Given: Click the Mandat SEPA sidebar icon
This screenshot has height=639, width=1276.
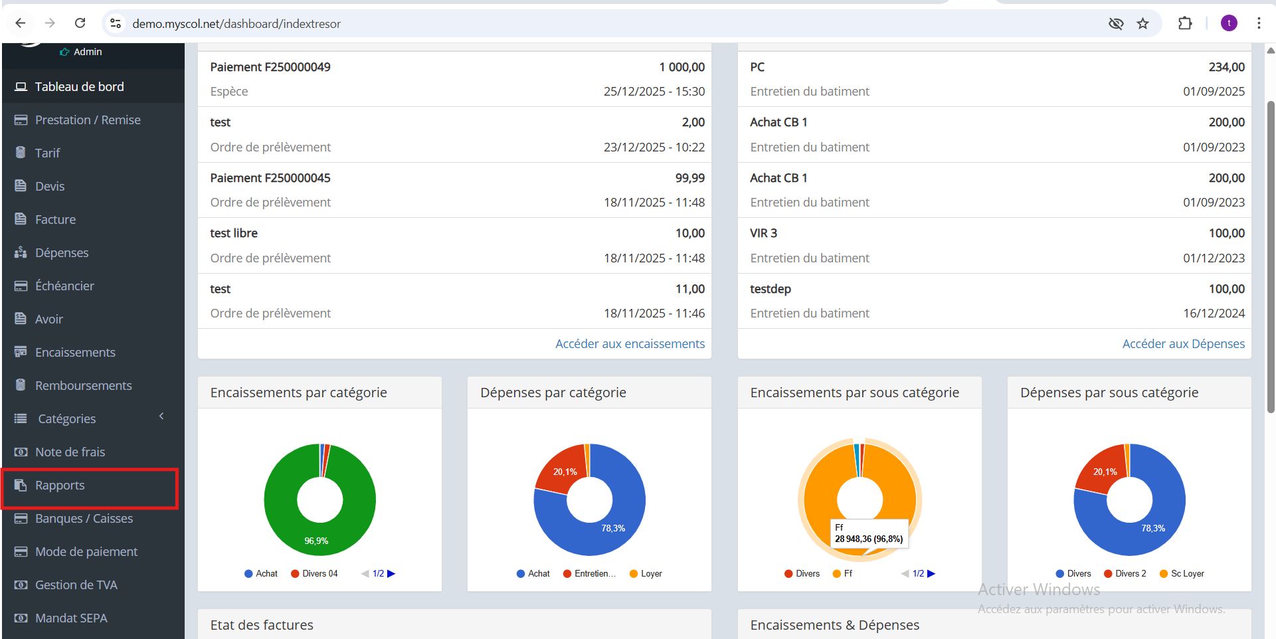Looking at the screenshot, I should click(x=21, y=618).
